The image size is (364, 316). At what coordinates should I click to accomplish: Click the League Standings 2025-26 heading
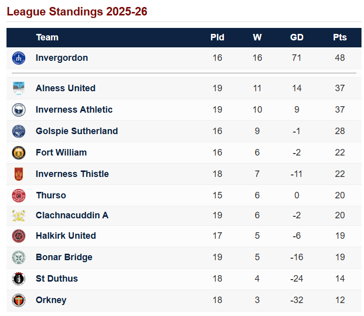pos(77,11)
